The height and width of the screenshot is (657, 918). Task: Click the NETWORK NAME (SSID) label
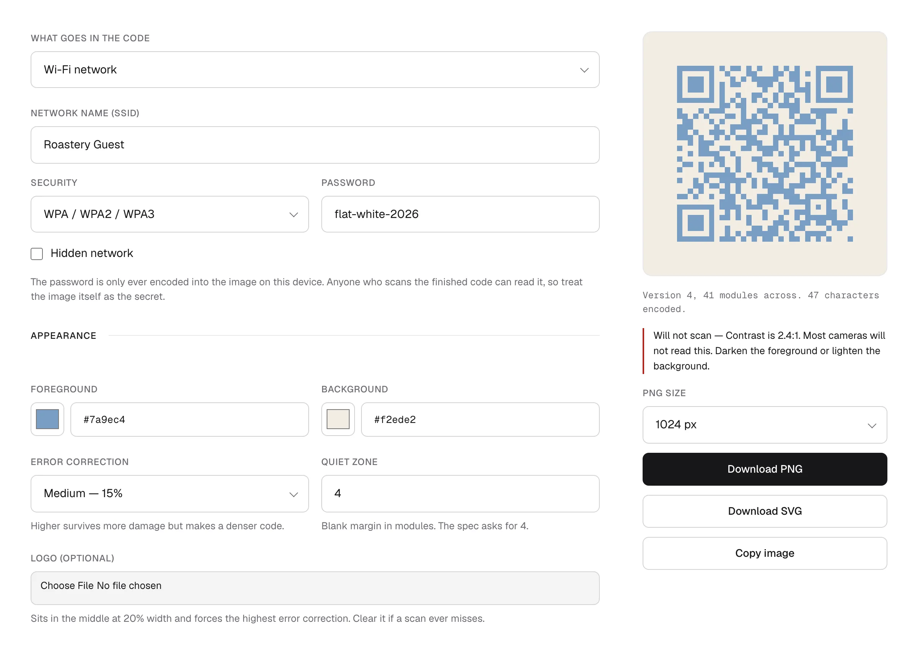coord(85,113)
